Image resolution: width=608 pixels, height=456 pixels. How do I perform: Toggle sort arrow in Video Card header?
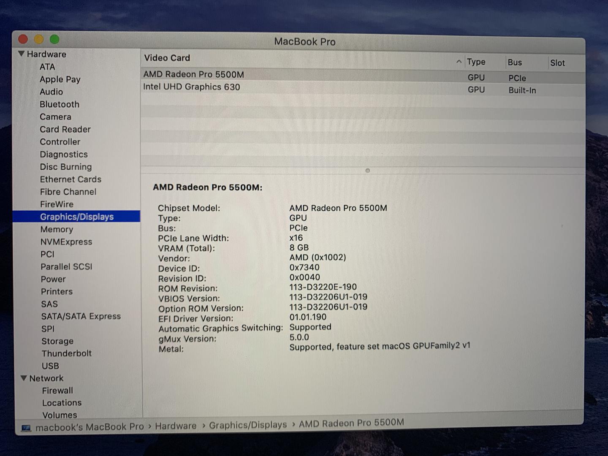click(459, 62)
